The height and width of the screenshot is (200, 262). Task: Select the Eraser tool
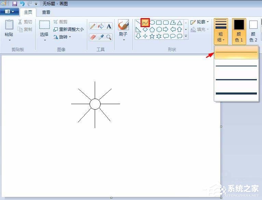(93, 37)
